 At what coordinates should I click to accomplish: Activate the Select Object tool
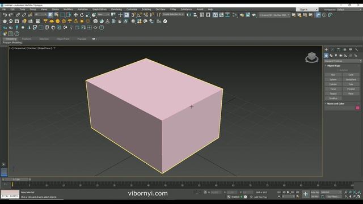tap(50, 15)
